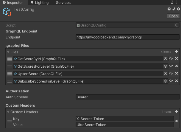Viewport: 181px width, 132px height.
Task: Click the Open button
Action: coord(173,16)
